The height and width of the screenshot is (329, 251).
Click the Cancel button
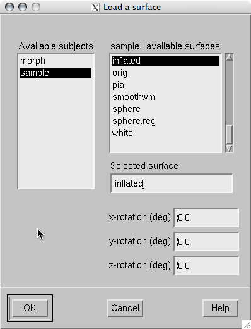[x=125, y=308]
